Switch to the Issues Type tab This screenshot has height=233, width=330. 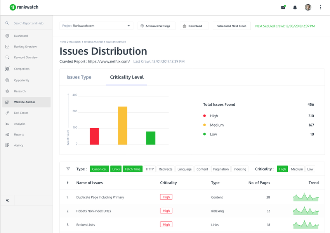[79, 77]
